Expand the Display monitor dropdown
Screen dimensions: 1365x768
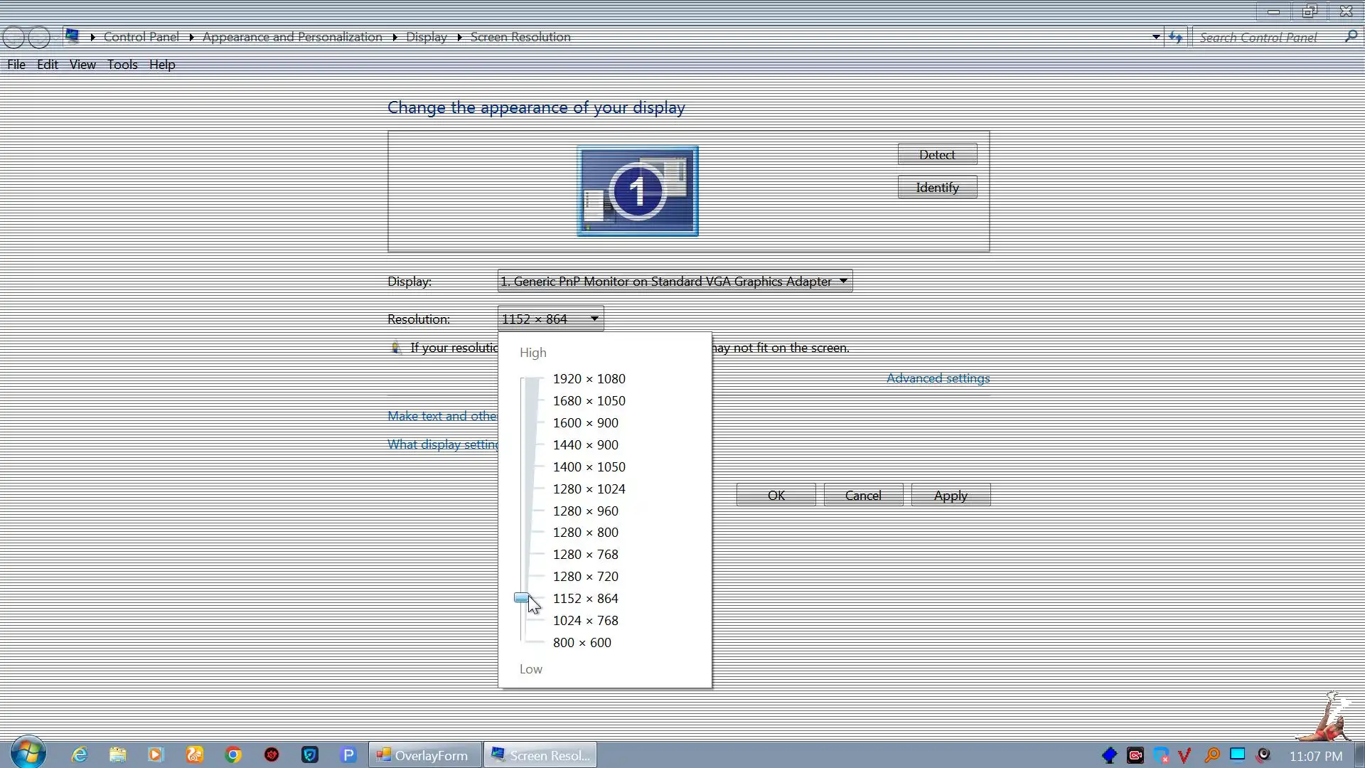click(x=843, y=281)
